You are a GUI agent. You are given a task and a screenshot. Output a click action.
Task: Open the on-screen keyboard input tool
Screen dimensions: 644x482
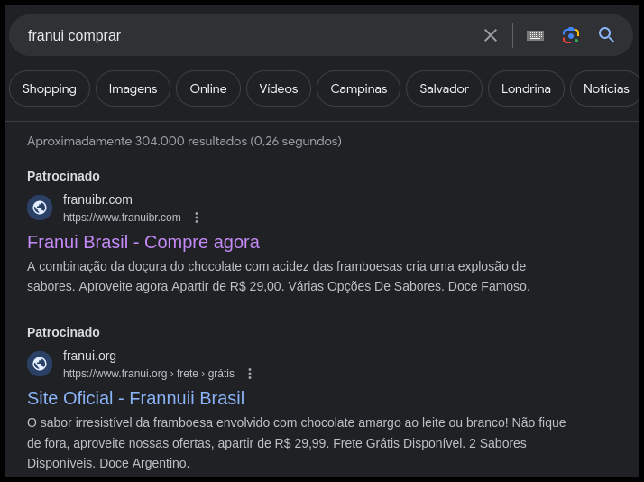point(535,35)
